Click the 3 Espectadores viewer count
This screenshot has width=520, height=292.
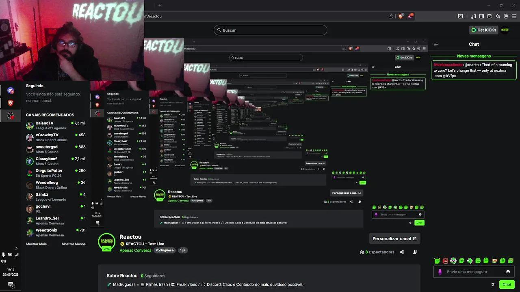tap(377, 252)
